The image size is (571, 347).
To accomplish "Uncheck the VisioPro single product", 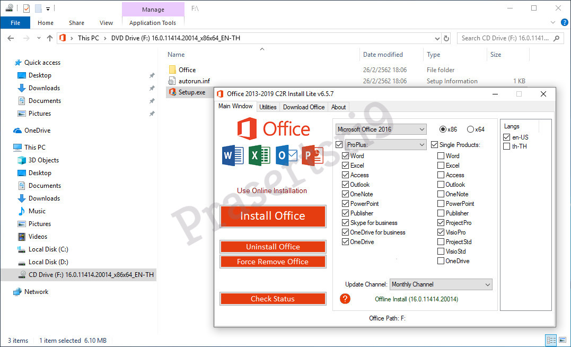I will pyautogui.click(x=441, y=232).
